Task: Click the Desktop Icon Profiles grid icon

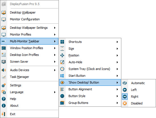Action: coord(4,55)
